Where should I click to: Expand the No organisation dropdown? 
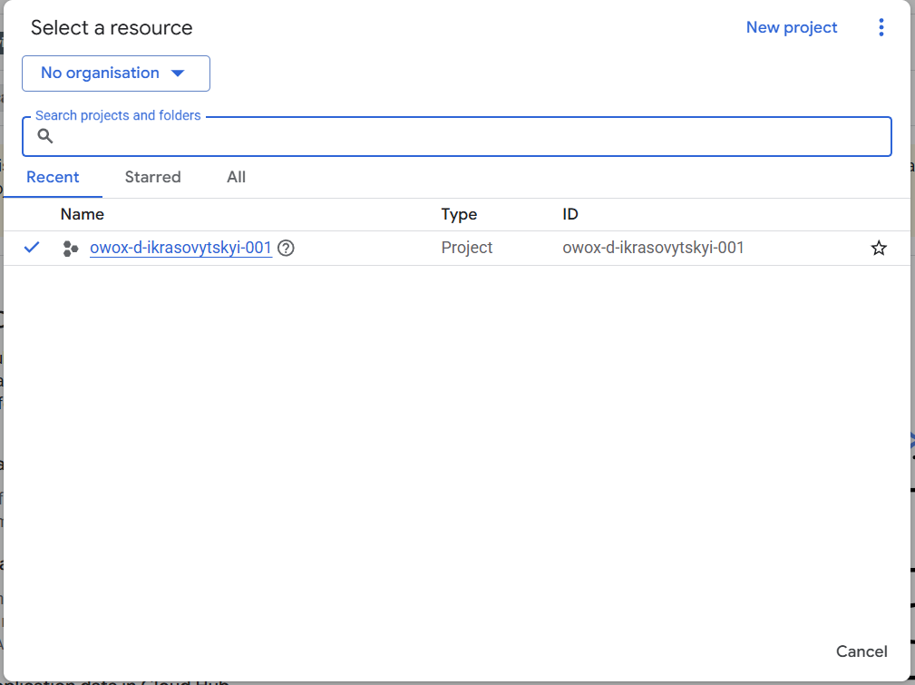[x=116, y=73]
